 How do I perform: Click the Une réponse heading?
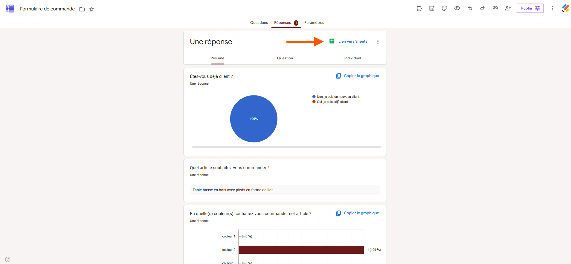[x=211, y=42]
